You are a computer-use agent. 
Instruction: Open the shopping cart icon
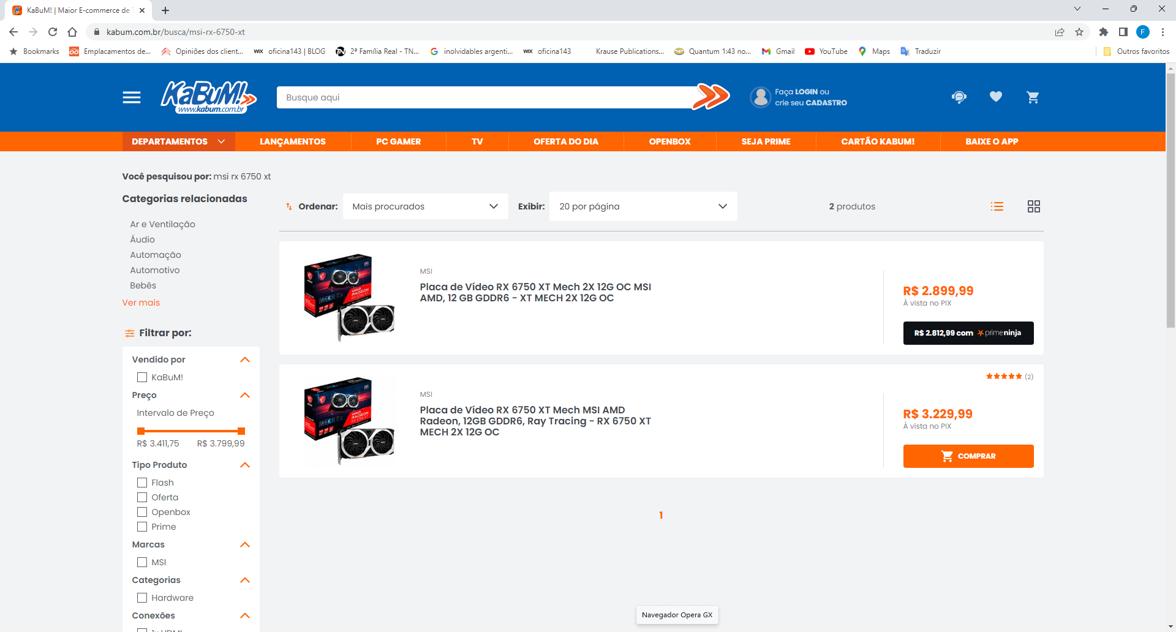(x=1033, y=97)
